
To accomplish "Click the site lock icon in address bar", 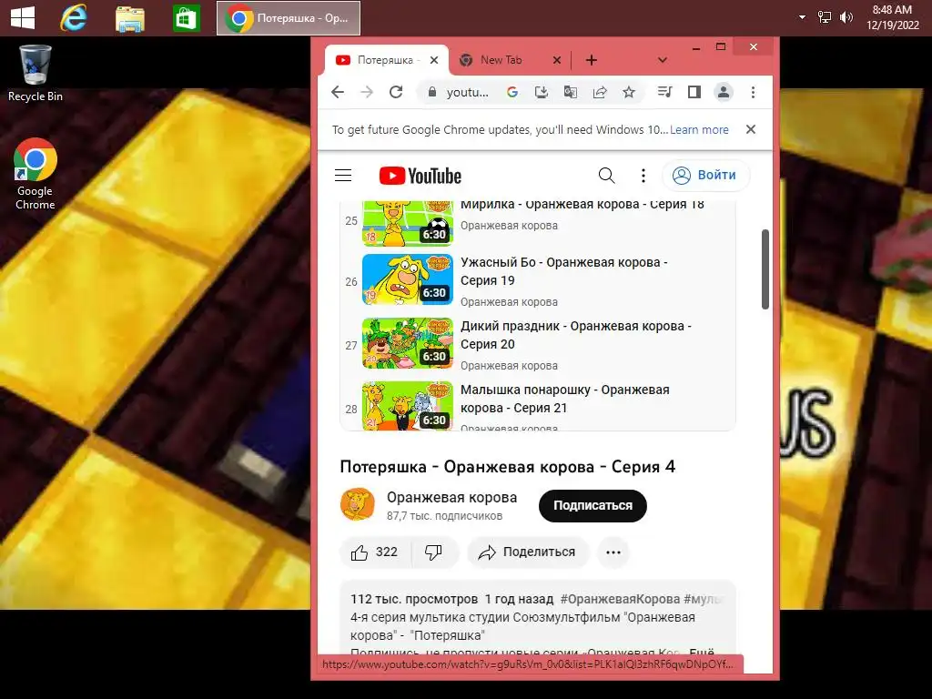I will pyautogui.click(x=432, y=92).
